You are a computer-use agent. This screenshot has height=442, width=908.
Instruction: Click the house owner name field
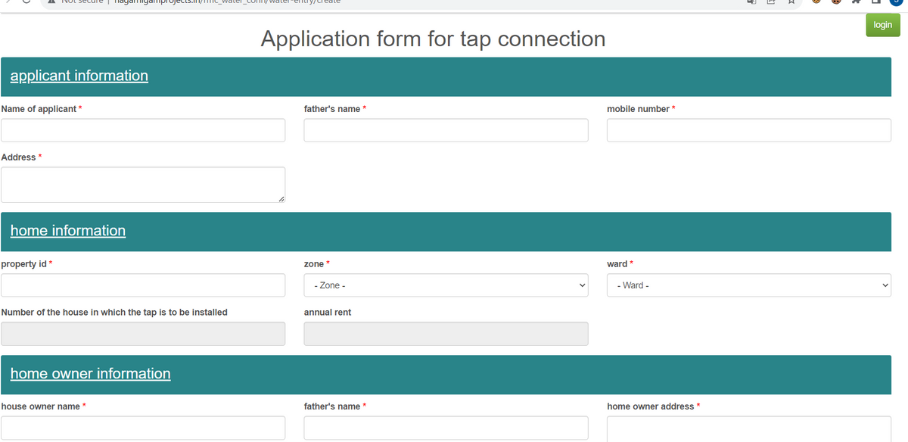(x=143, y=428)
